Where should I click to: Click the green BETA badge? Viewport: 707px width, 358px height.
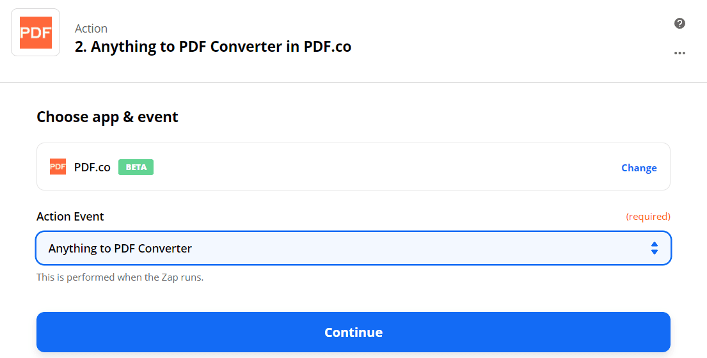click(x=136, y=167)
